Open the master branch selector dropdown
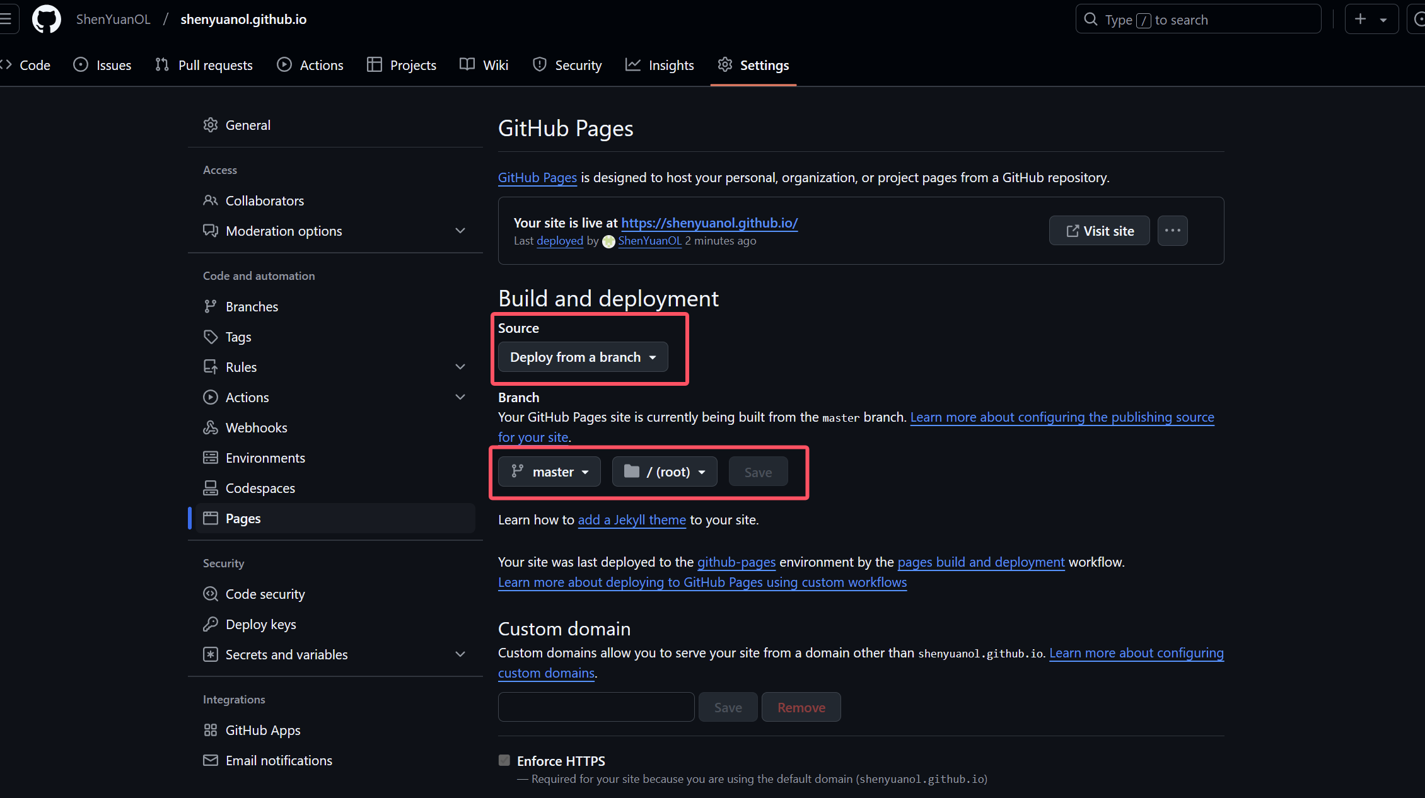The height and width of the screenshot is (798, 1425). coord(549,472)
